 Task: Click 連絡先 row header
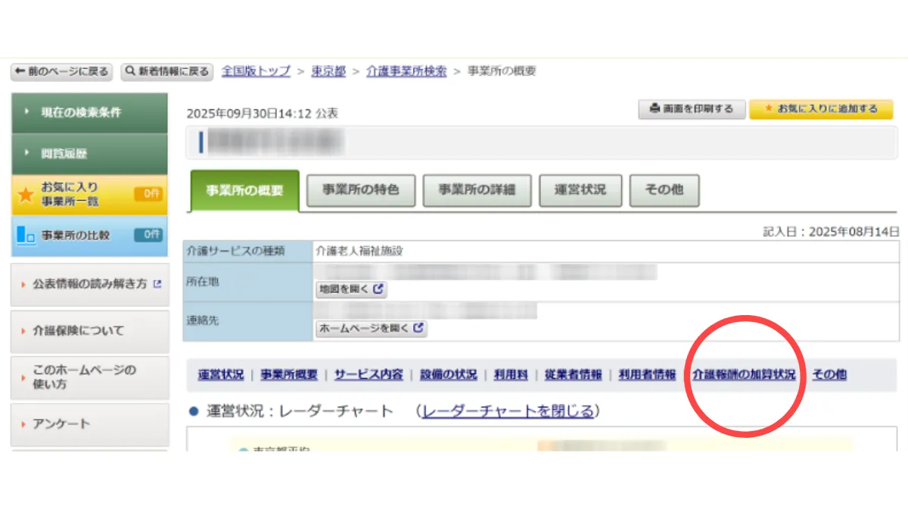tap(248, 322)
